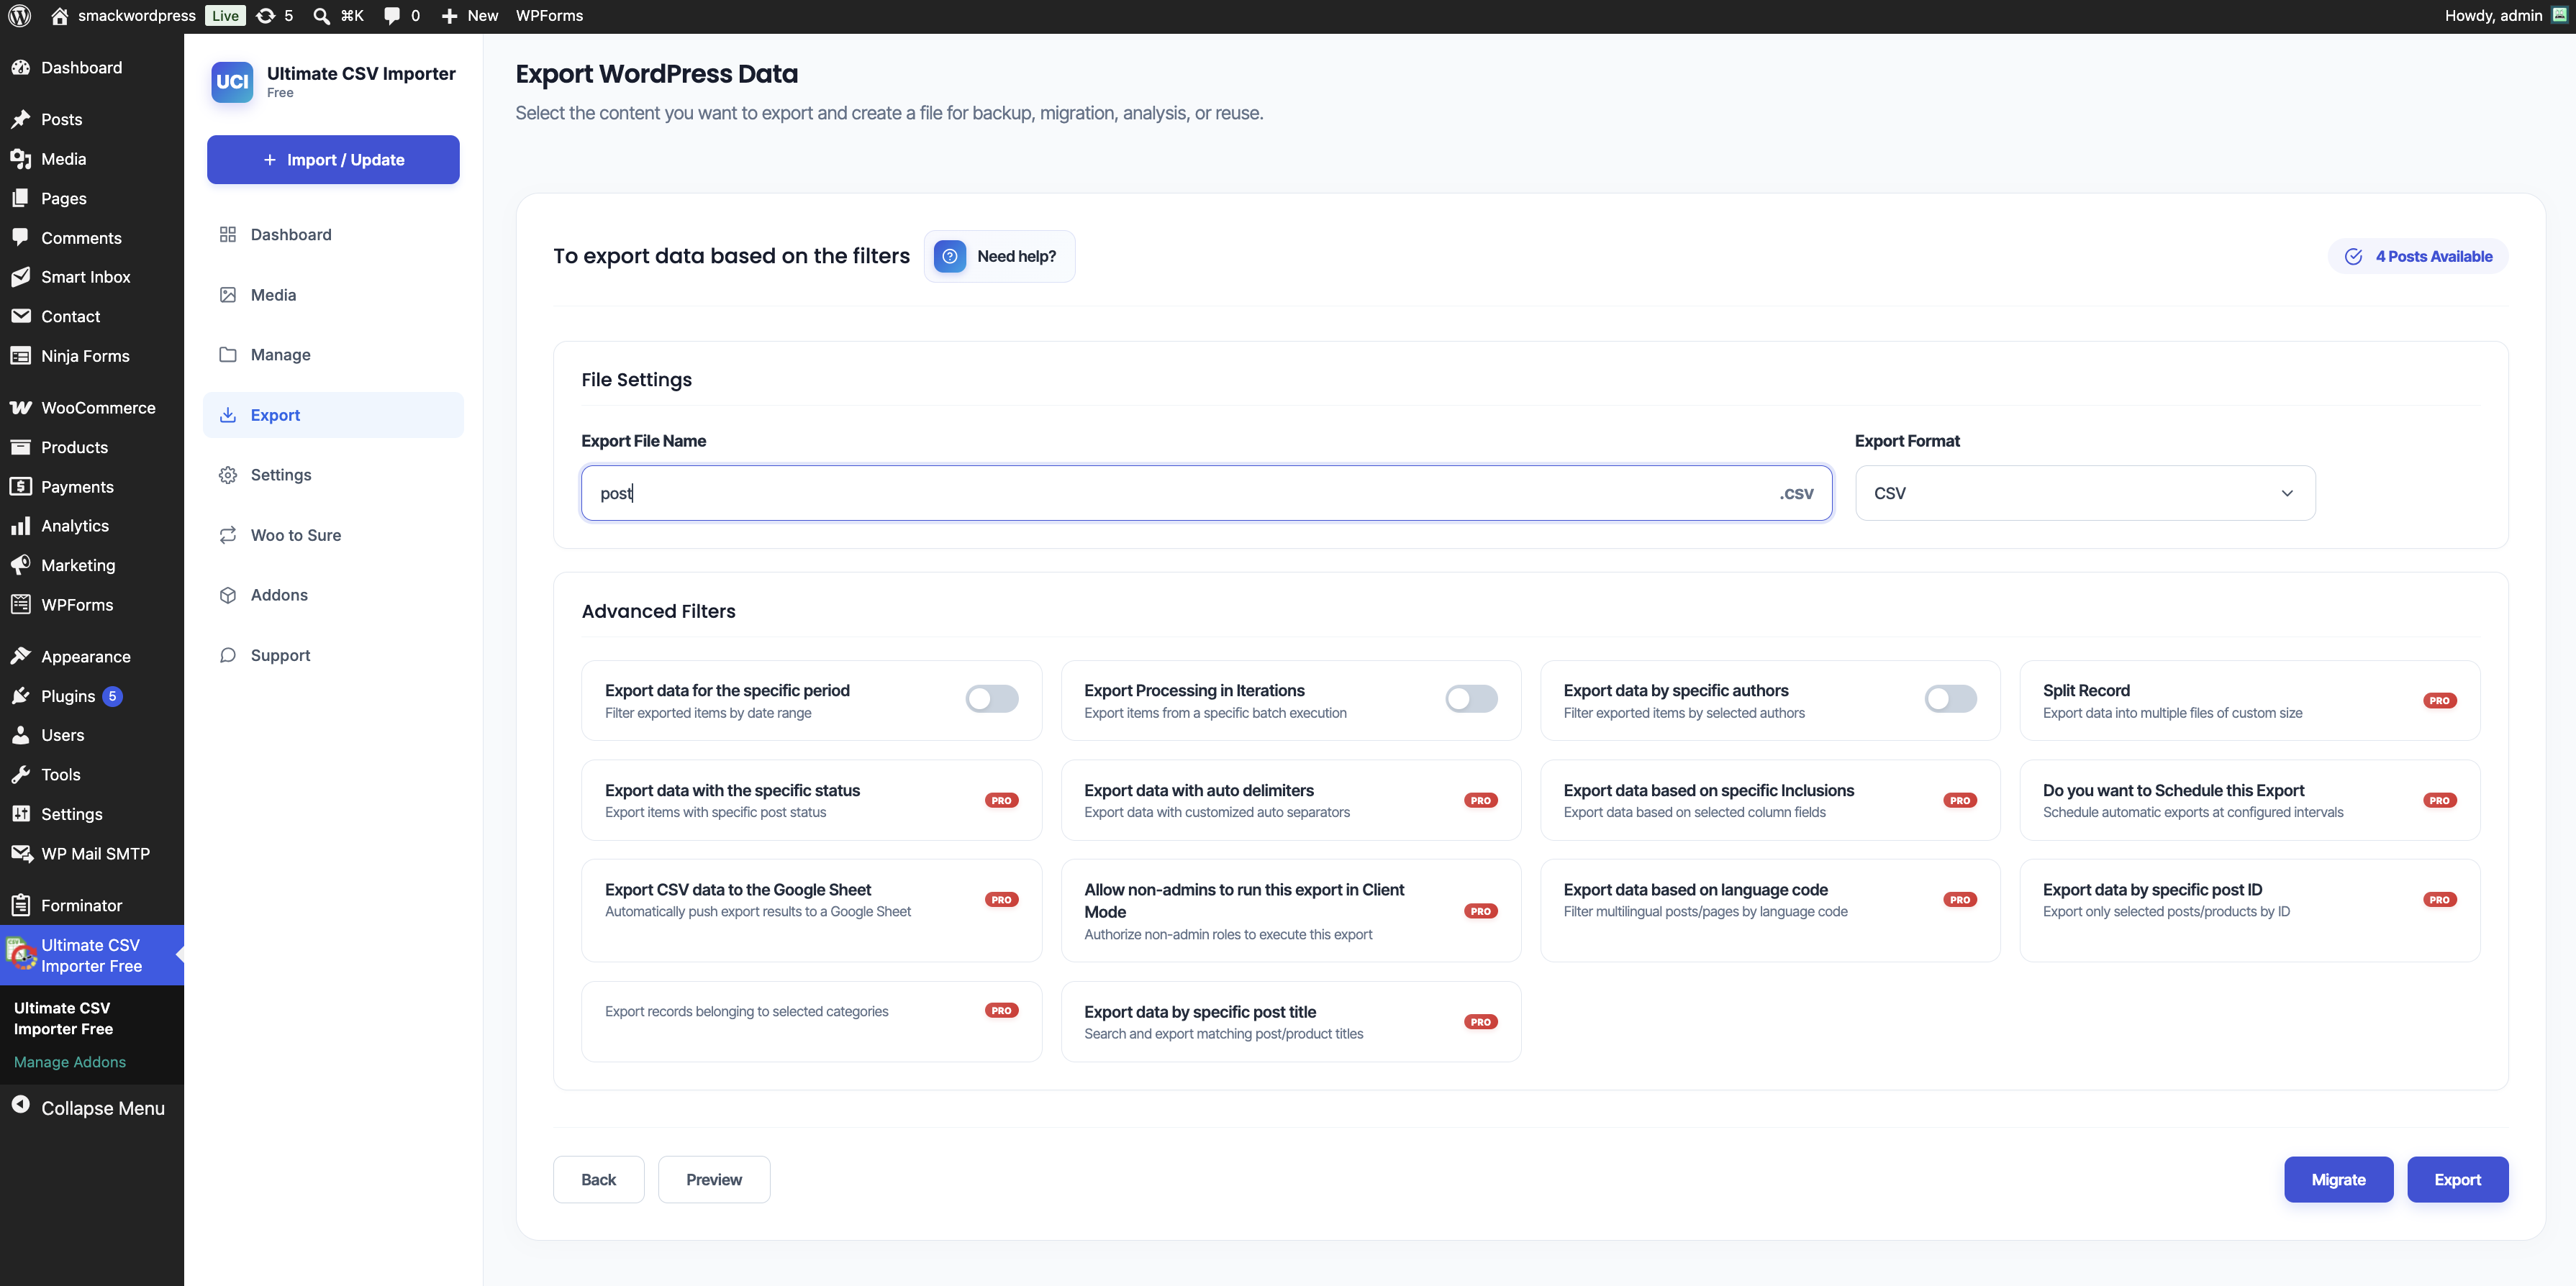Open the plugin Media menu item
2576x1286 pixels.
(333, 295)
